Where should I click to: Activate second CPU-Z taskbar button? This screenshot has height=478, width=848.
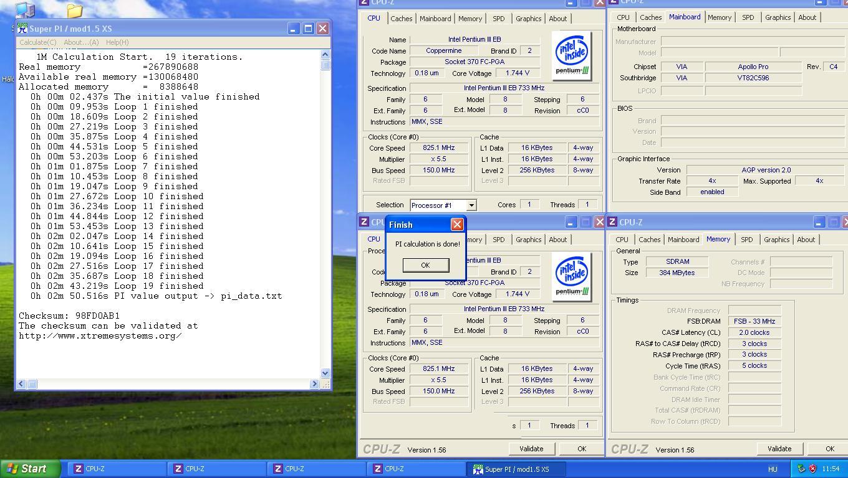(x=217, y=469)
